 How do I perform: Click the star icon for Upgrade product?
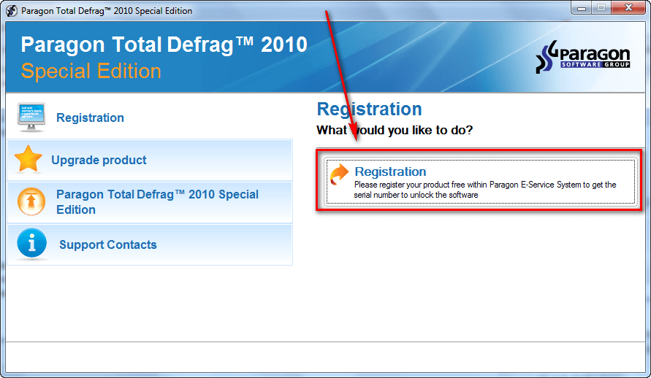28,159
